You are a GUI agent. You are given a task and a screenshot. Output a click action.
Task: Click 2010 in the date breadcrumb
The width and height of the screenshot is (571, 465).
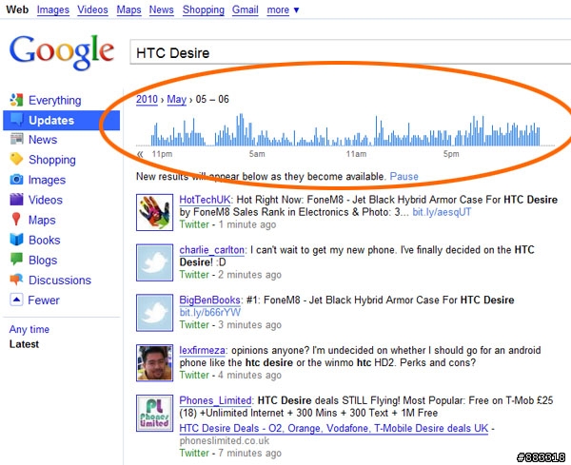(x=147, y=99)
